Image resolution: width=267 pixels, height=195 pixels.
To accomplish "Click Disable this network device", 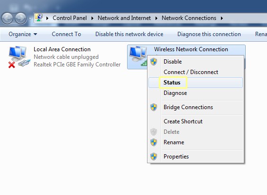I will click(x=129, y=34).
